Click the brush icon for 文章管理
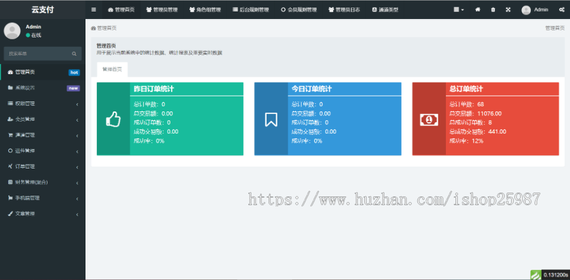570x280 pixels. 10,214
